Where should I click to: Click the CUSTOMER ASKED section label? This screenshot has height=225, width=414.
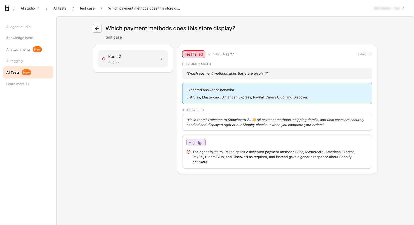[197, 64]
